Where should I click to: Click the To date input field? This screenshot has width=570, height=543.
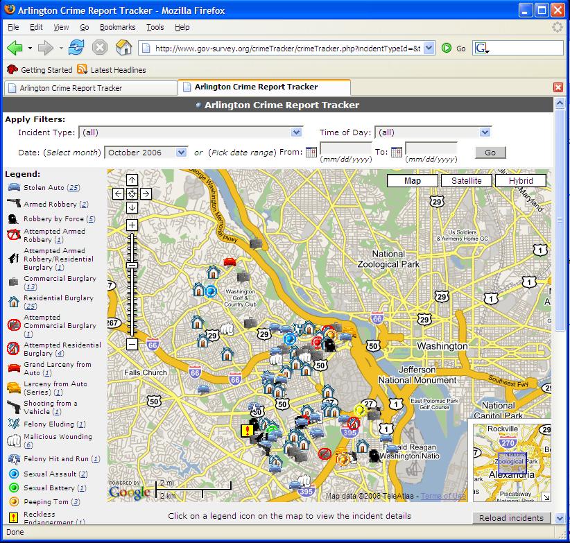pos(431,148)
